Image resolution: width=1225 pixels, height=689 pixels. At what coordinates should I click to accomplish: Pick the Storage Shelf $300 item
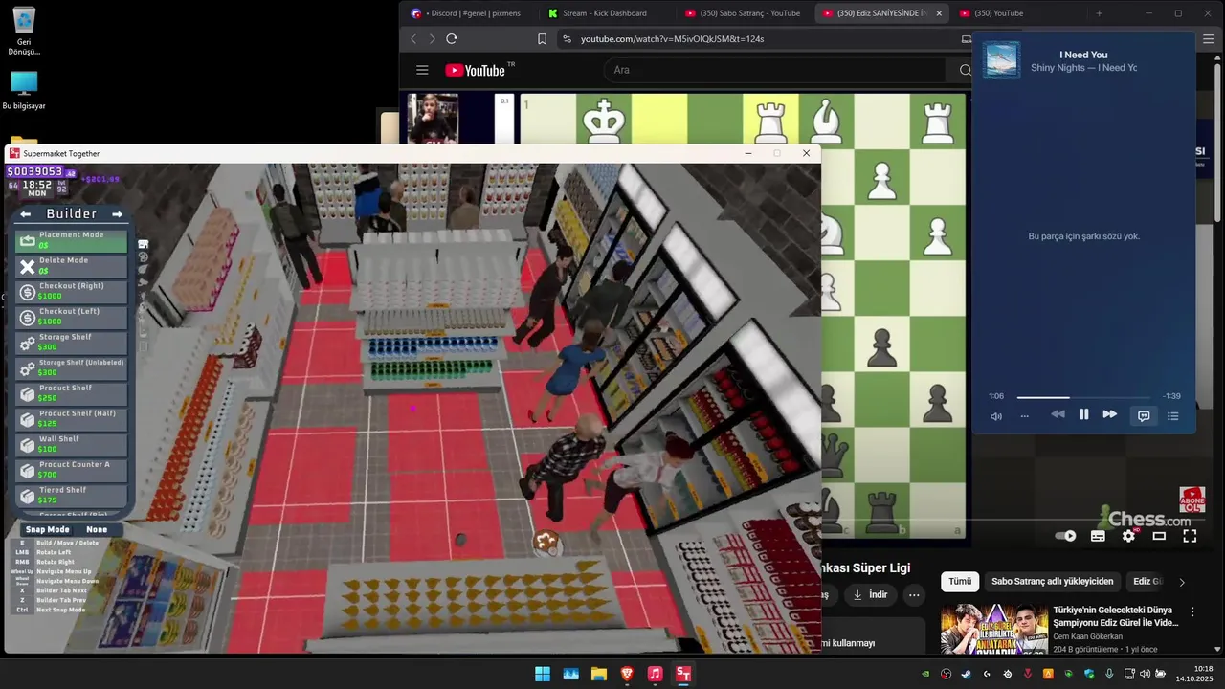[71, 343]
